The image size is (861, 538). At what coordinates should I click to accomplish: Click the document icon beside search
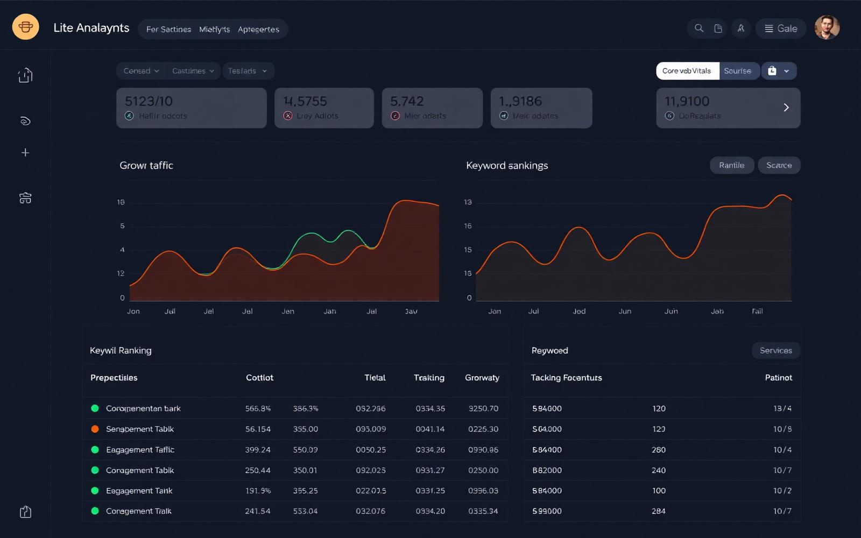[x=718, y=29]
